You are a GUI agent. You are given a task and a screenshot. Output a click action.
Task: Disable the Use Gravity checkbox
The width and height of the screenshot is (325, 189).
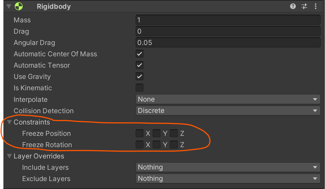(x=140, y=76)
